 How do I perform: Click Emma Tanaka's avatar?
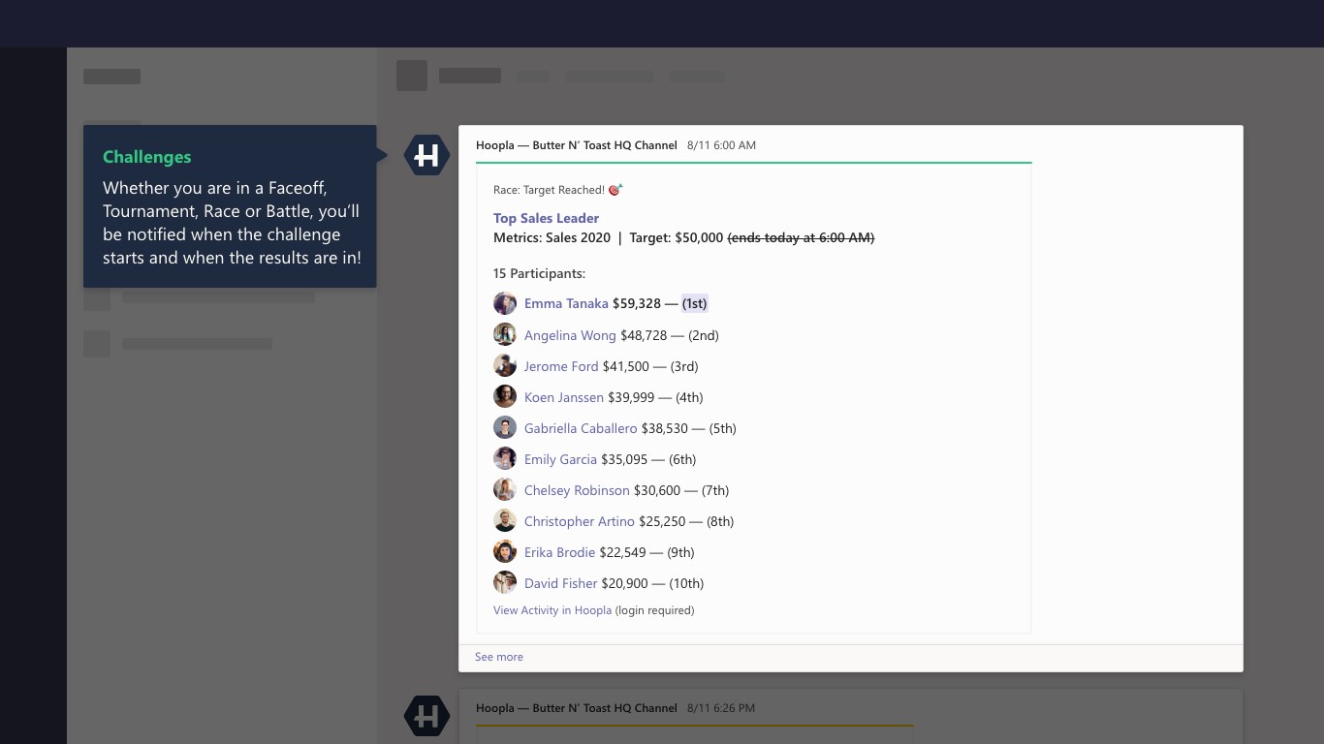click(505, 303)
